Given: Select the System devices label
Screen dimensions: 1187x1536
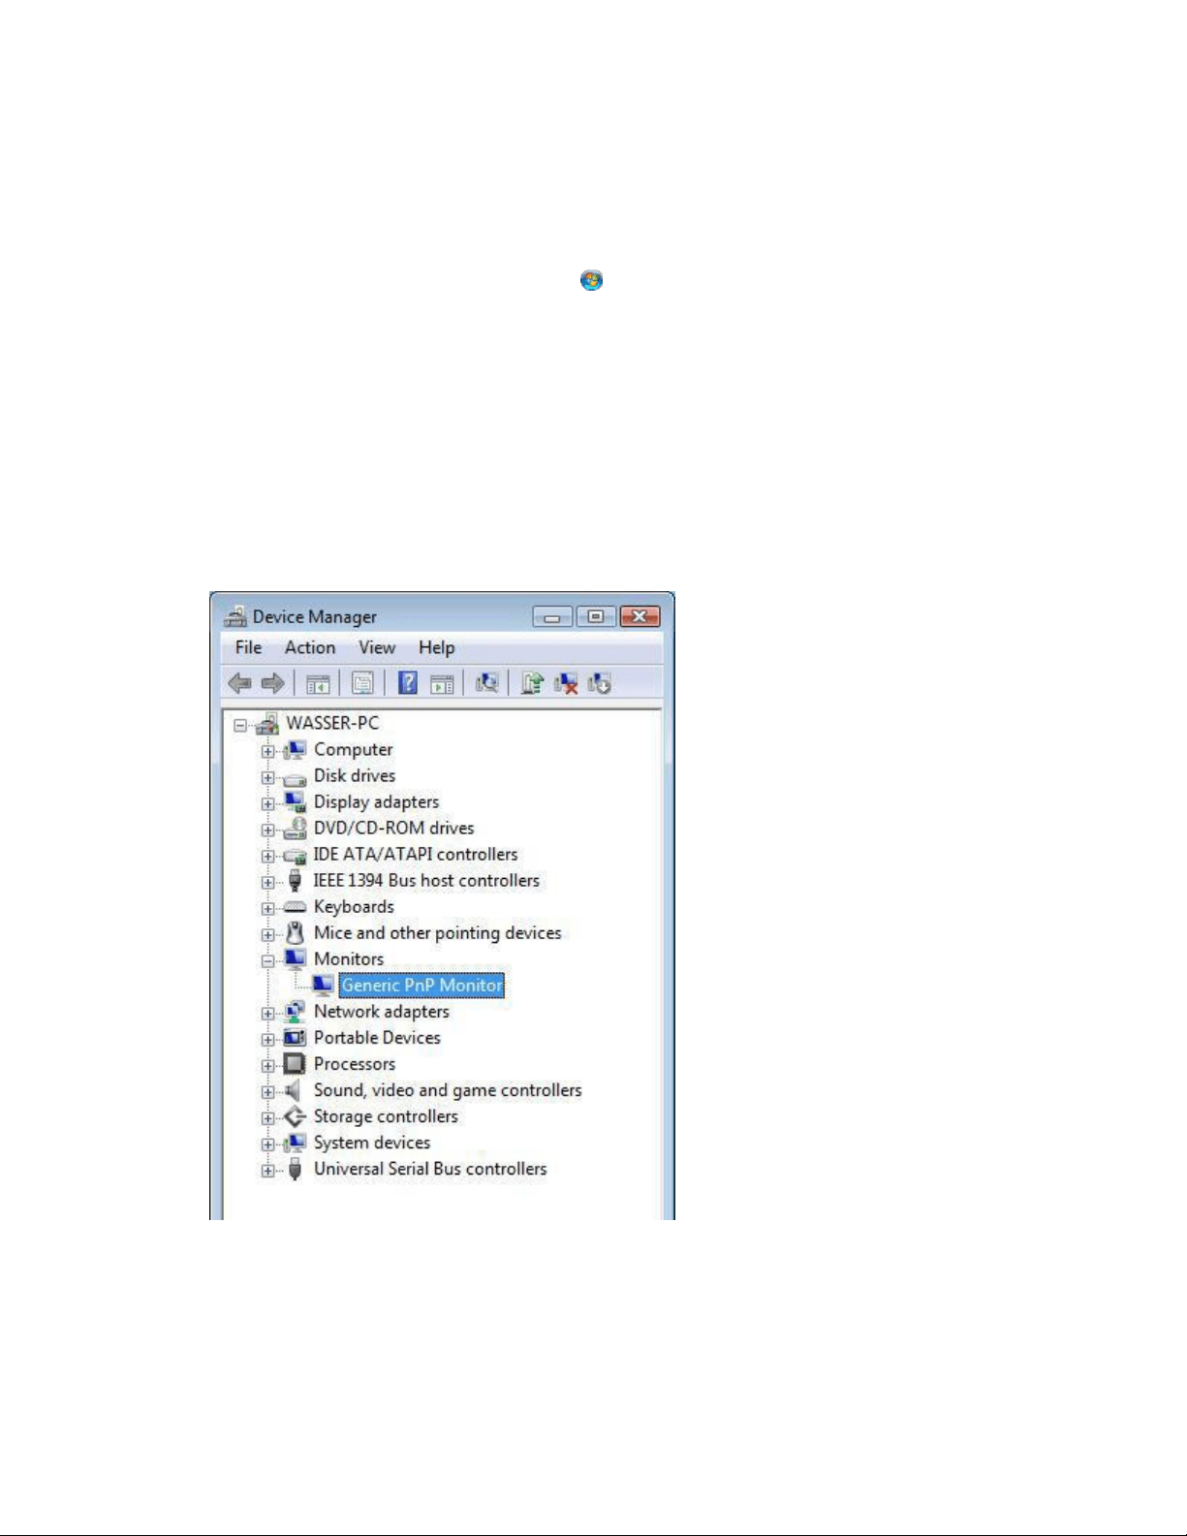Looking at the screenshot, I should click(372, 1143).
